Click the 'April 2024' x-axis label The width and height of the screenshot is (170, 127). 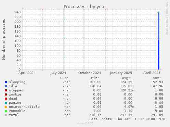point(27,73)
